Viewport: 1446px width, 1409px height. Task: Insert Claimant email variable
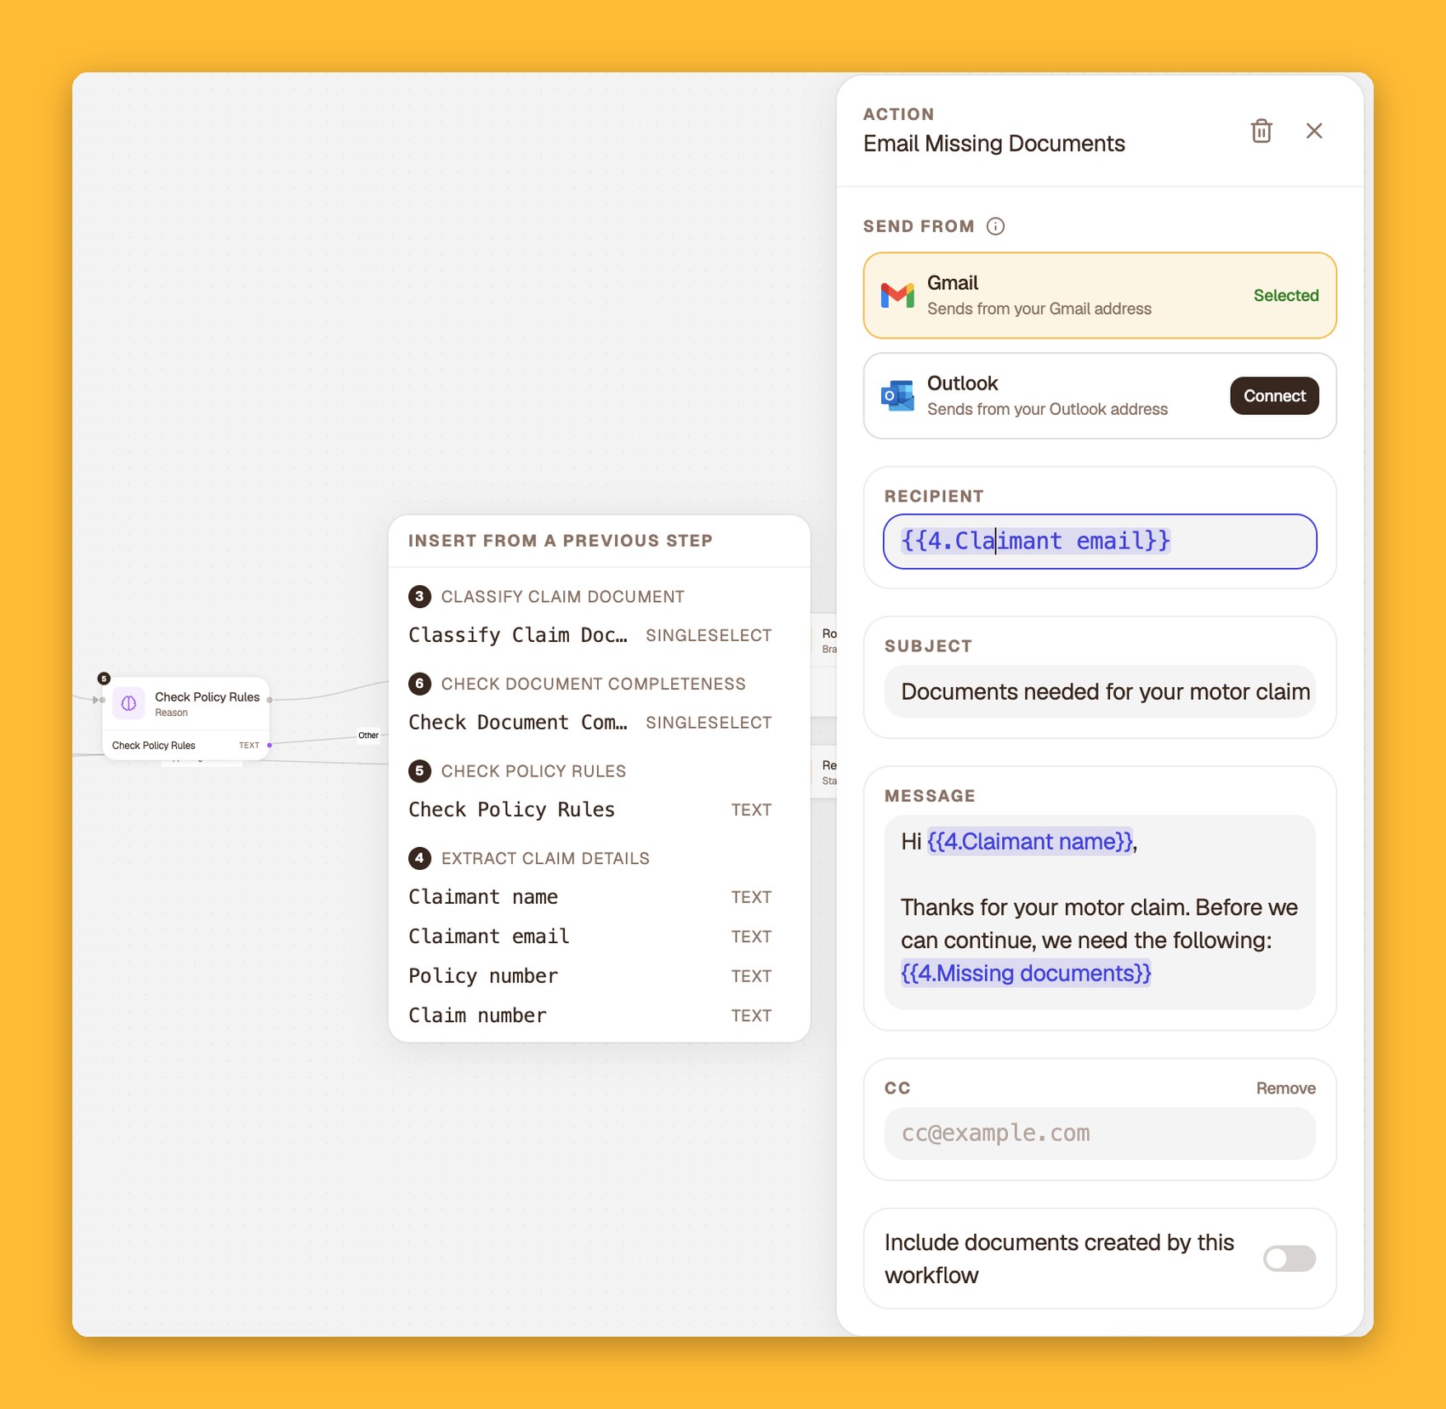(590, 936)
